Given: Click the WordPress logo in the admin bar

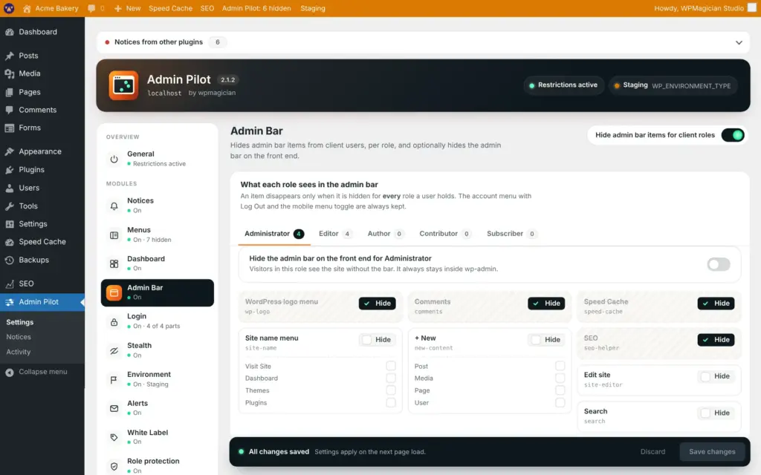Looking at the screenshot, I should [x=9, y=8].
